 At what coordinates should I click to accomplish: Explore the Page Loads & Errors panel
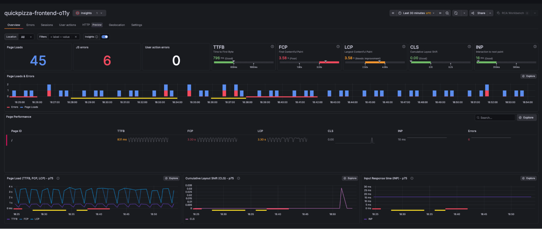pyautogui.click(x=529, y=76)
